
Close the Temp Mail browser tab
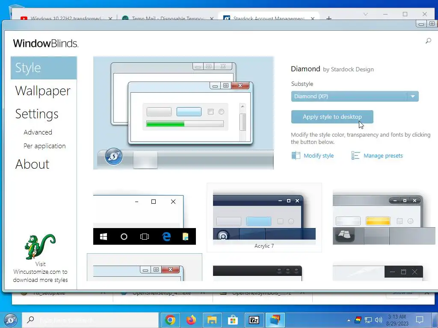pyautogui.click(x=212, y=18)
